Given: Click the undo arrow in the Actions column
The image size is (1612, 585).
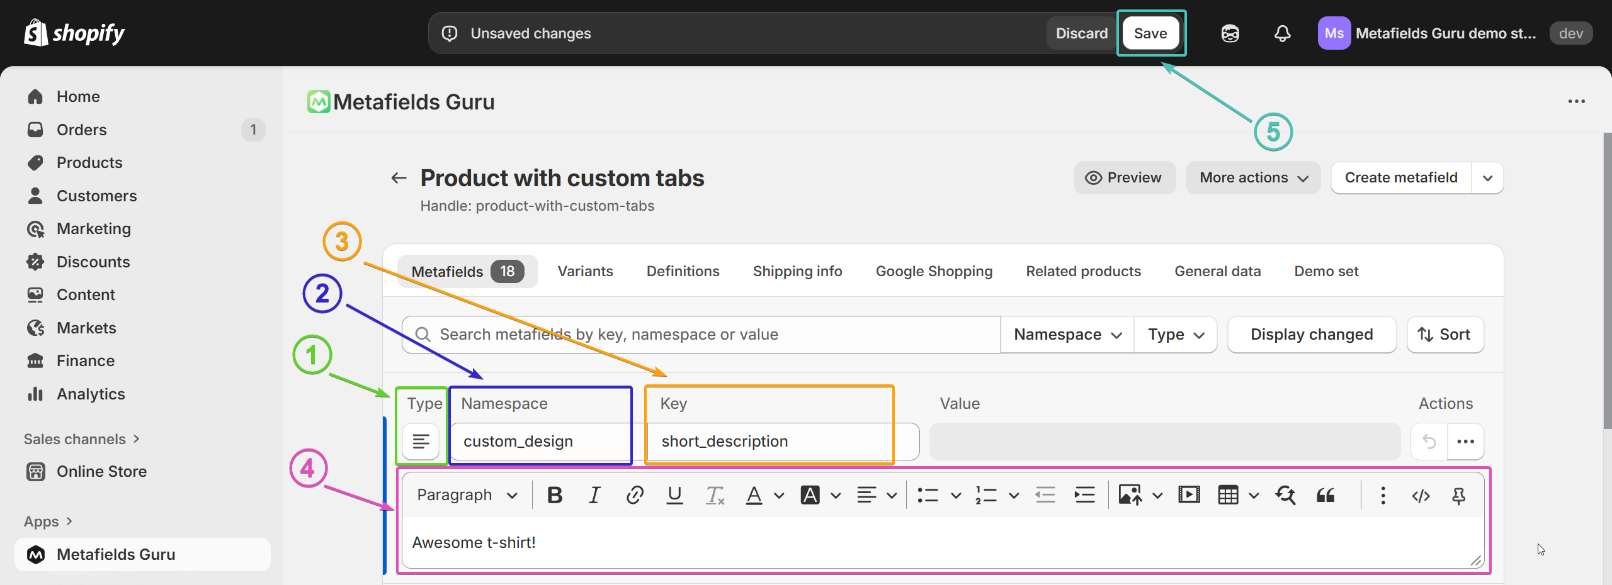Looking at the screenshot, I should [1429, 442].
